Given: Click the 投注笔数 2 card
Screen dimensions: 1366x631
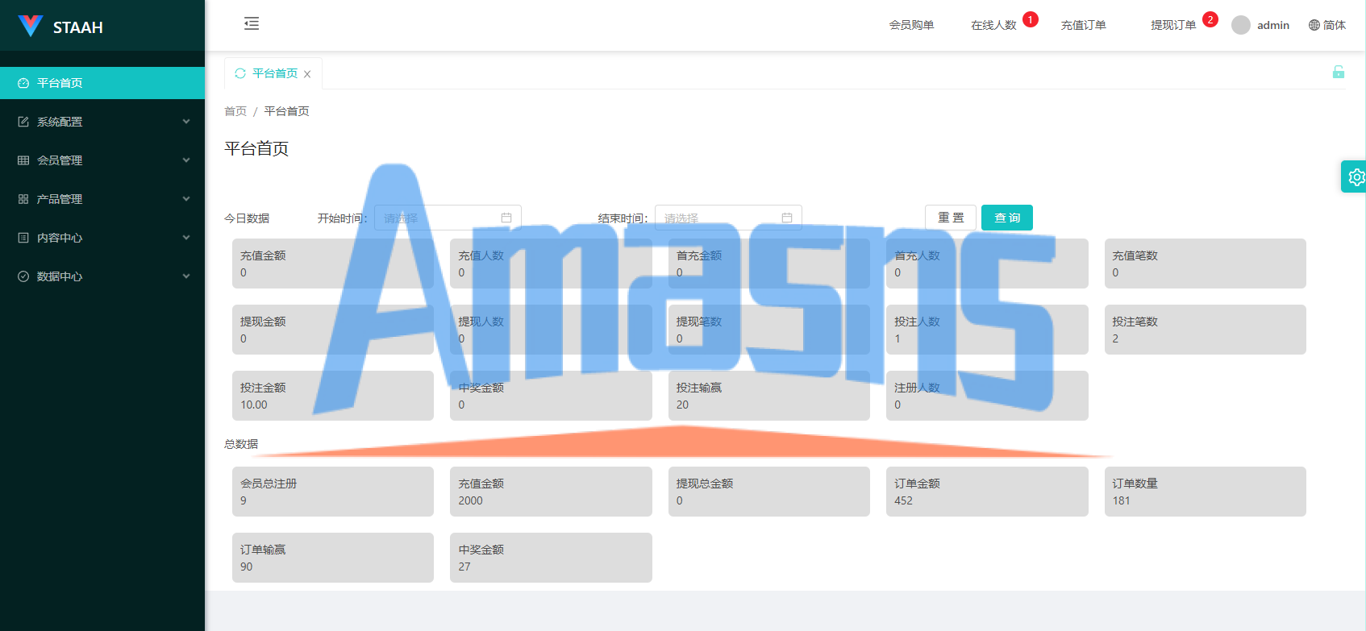Looking at the screenshot, I should tap(1205, 330).
